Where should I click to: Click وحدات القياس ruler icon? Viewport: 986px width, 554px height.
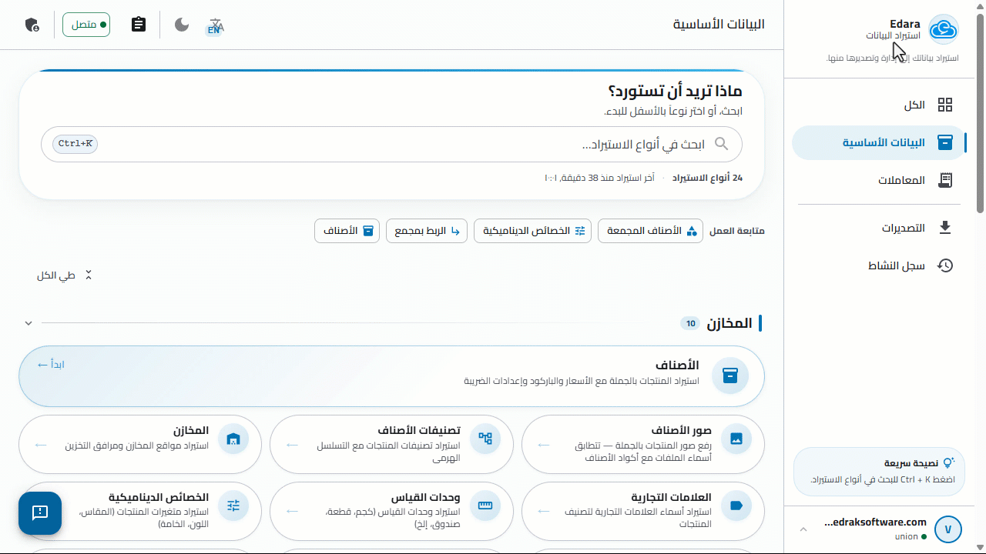pos(485,506)
